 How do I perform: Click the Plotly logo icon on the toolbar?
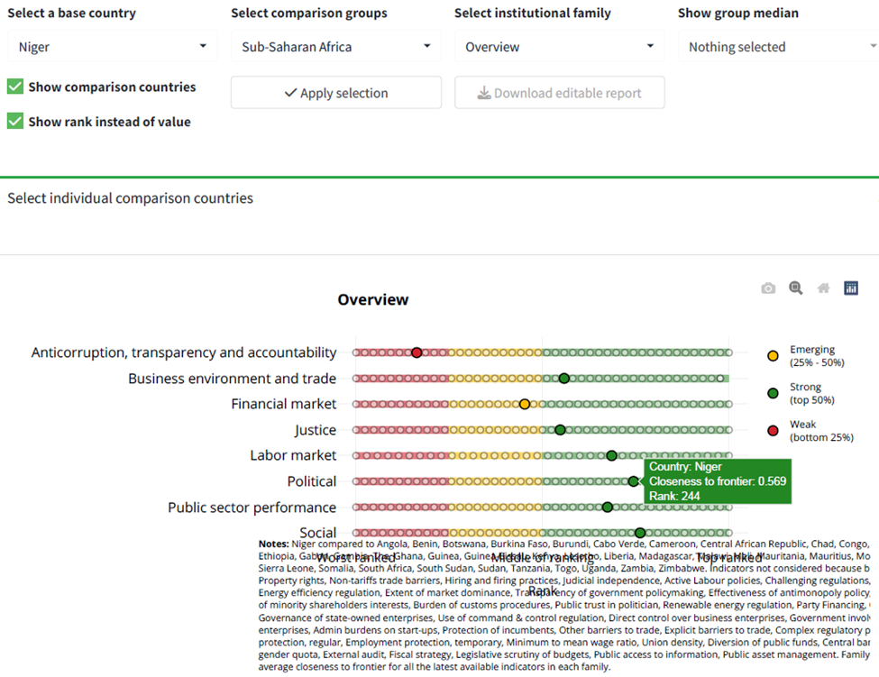(850, 288)
